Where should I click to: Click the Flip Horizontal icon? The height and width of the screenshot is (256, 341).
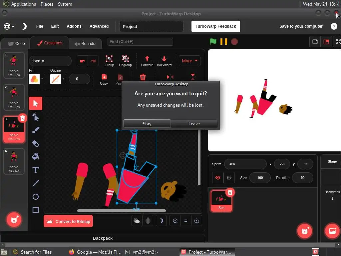[x=170, y=77]
